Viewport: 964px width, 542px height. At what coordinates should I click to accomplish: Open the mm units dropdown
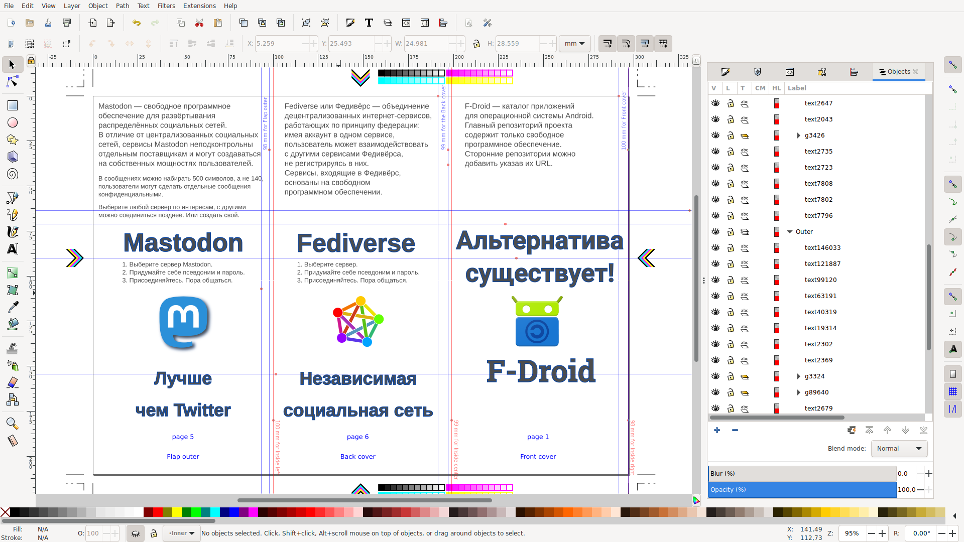574,44
